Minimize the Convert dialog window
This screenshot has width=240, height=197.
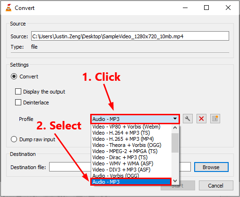tap(185, 8)
